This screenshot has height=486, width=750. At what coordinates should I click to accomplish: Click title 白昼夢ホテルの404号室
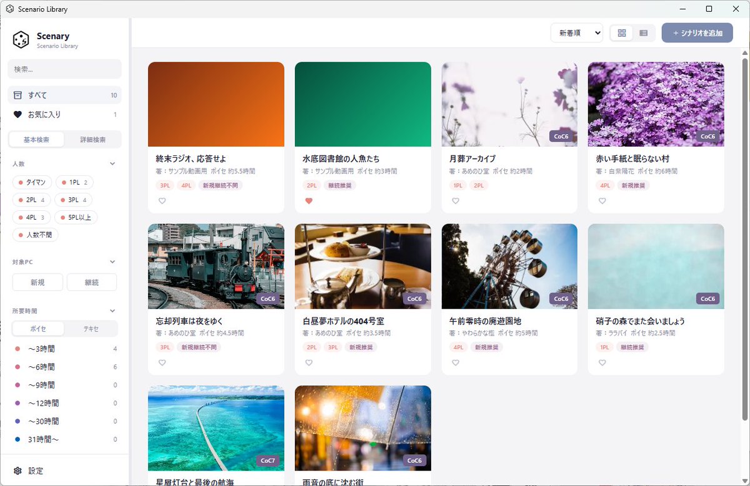click(x=343, y=321)
